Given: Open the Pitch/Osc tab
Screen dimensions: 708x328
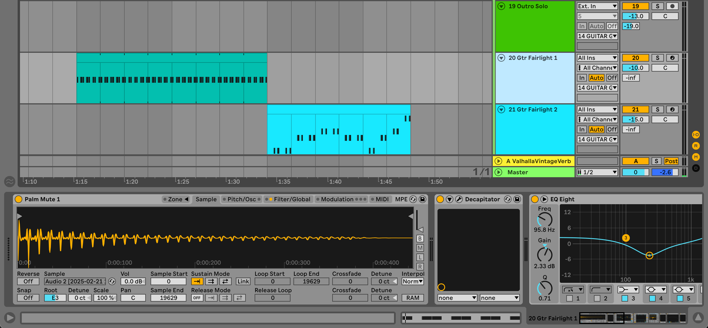Looking at the screenshot, I should 241,199.
